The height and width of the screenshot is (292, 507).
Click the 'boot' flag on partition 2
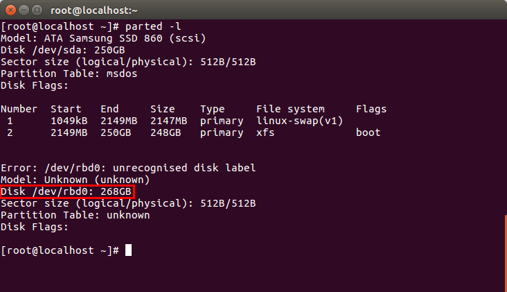[x=368, y=132]
